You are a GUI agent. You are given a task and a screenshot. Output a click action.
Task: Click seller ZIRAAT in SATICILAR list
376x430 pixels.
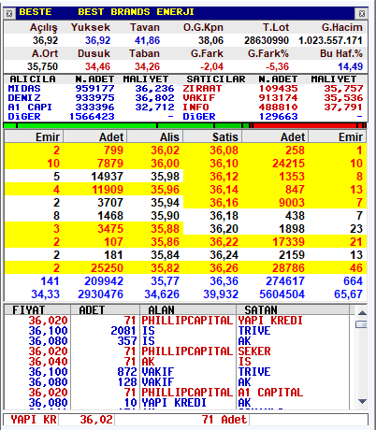tap(202, 89)
